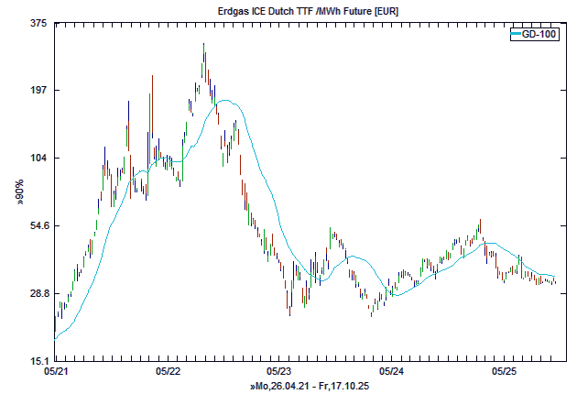Select the 05/22 x-axis date label
Image resolution: width=577 pixels, height=394 pixels.
(x=168, y=372)
